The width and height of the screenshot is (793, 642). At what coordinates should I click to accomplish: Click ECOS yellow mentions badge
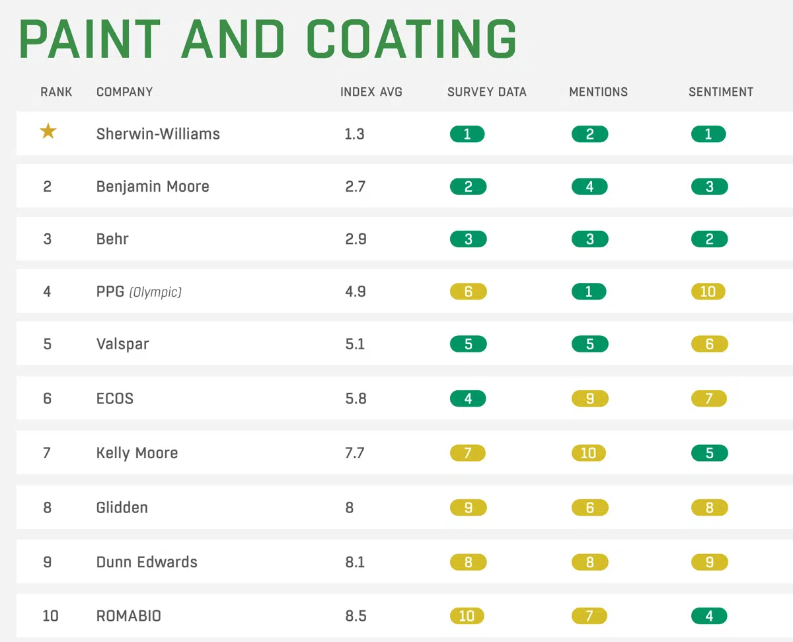coord(589,399)
